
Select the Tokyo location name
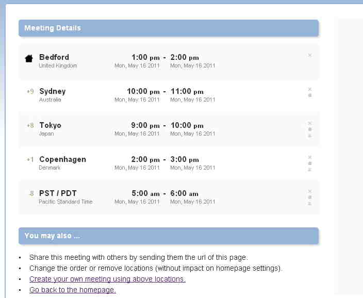(50, 125)
